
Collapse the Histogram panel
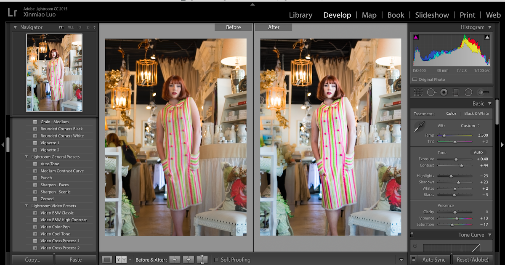(489, 27)
